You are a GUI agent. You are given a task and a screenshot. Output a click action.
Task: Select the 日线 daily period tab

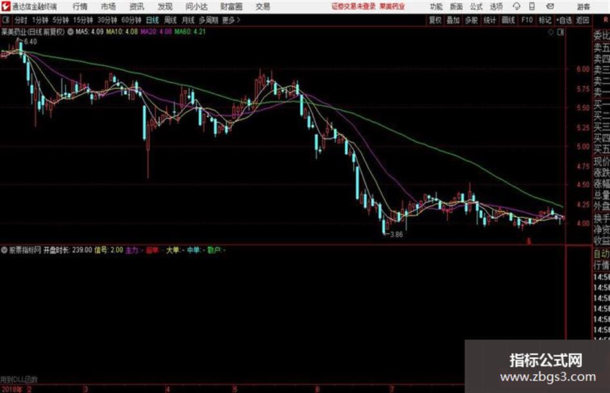click(152, 20)
